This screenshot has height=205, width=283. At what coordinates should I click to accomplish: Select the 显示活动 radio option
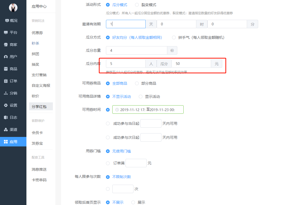[141, 97]
